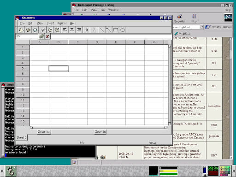
Task: Click the Gnumeric vertical scrollbar
Action: [170, 85]
